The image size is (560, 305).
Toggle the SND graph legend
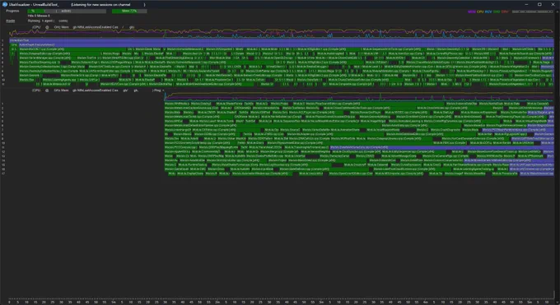click(497, 12)
